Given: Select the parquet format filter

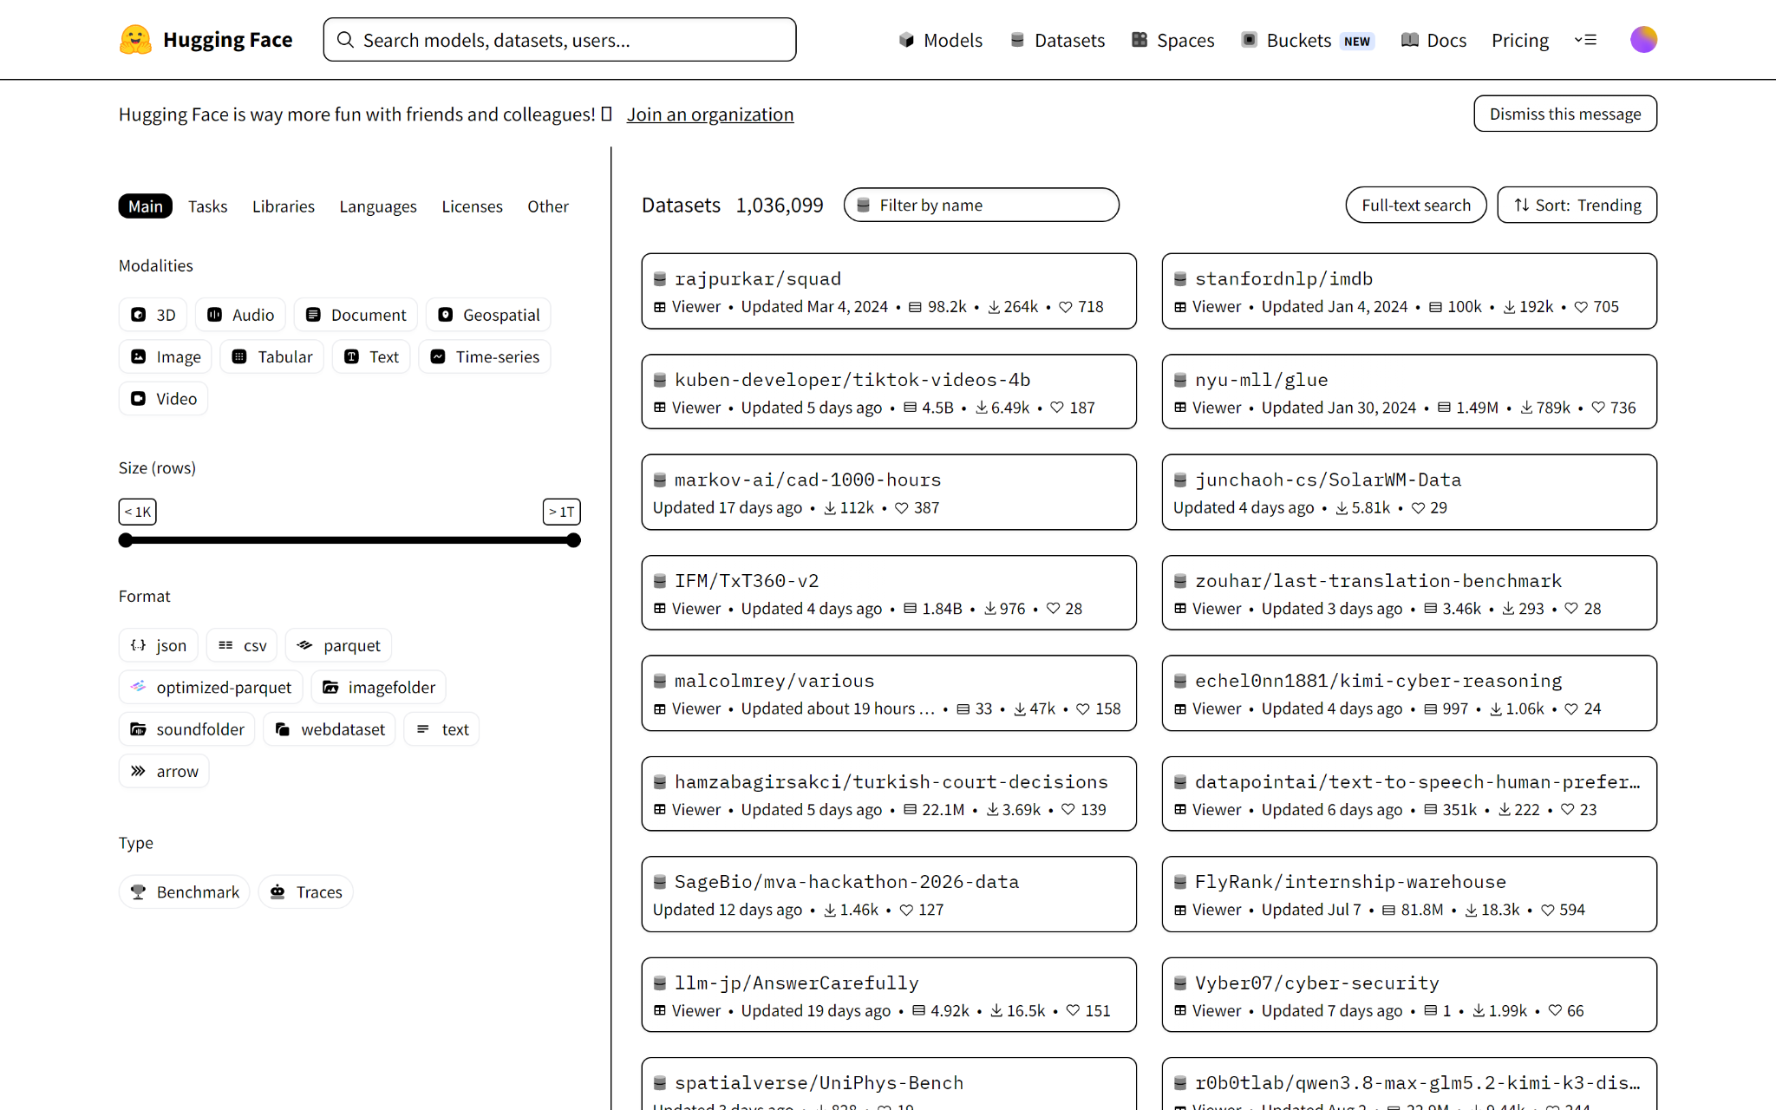Looking at the screenshot, I should [339, 645].
